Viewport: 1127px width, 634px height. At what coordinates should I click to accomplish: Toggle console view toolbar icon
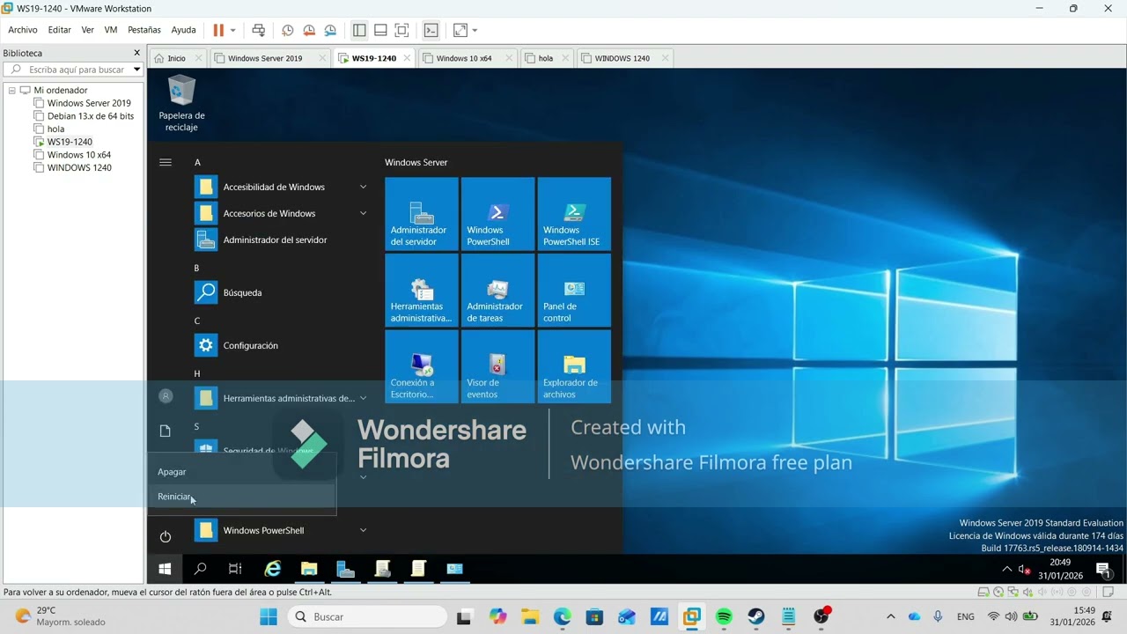tap(431, 30)
